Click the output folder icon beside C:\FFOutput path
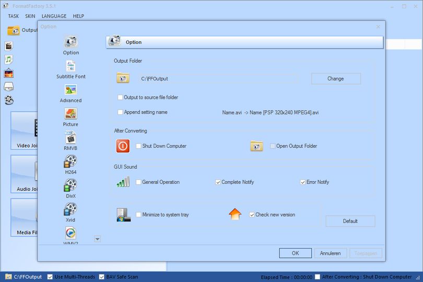 click(x=123, y=78)
